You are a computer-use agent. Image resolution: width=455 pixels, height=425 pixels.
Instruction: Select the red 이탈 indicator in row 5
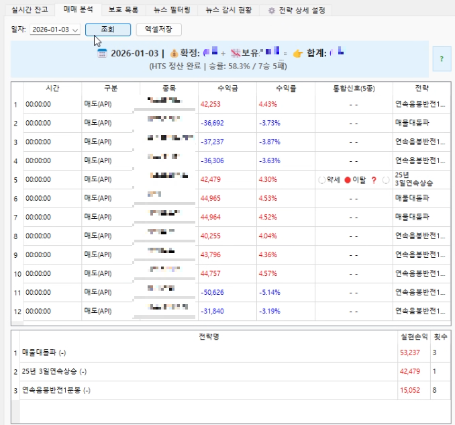348,181
